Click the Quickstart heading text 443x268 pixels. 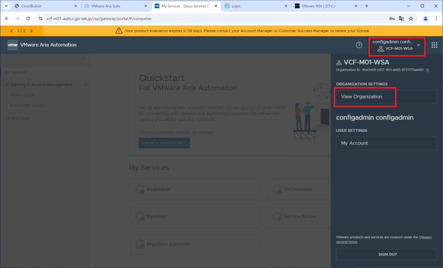pyautogui.click(x=162, y=78)
